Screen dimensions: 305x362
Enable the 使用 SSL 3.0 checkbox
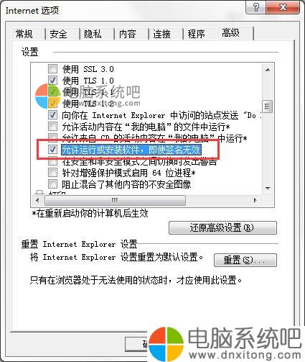[x=52, y=69]
